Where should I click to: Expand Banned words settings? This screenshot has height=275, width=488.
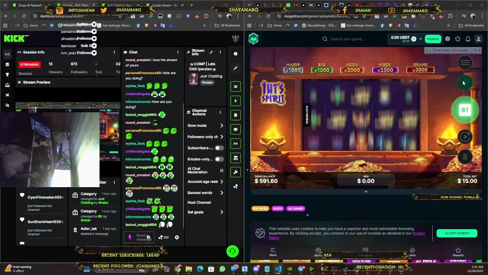205,193
